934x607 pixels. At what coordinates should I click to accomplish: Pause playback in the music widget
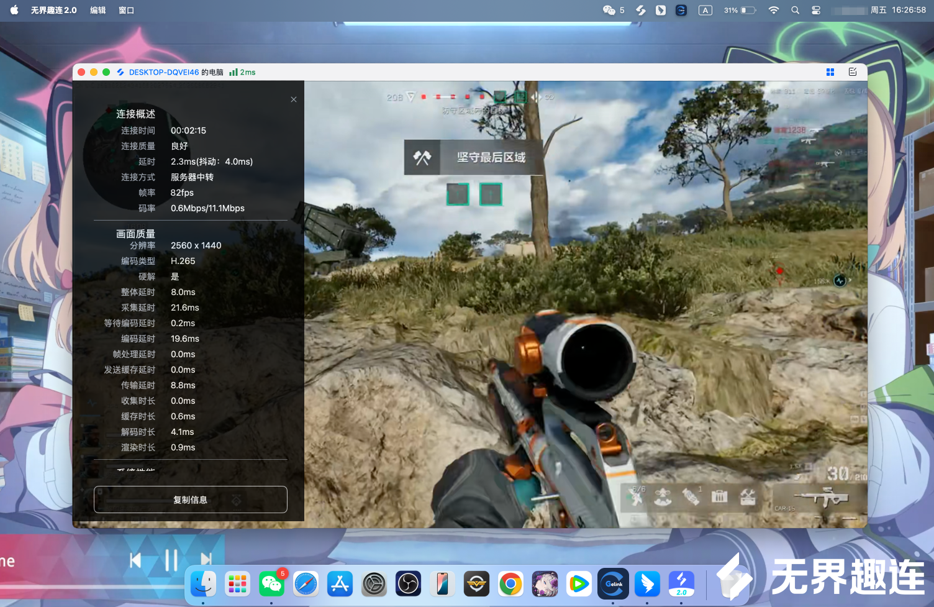(171, 560)
